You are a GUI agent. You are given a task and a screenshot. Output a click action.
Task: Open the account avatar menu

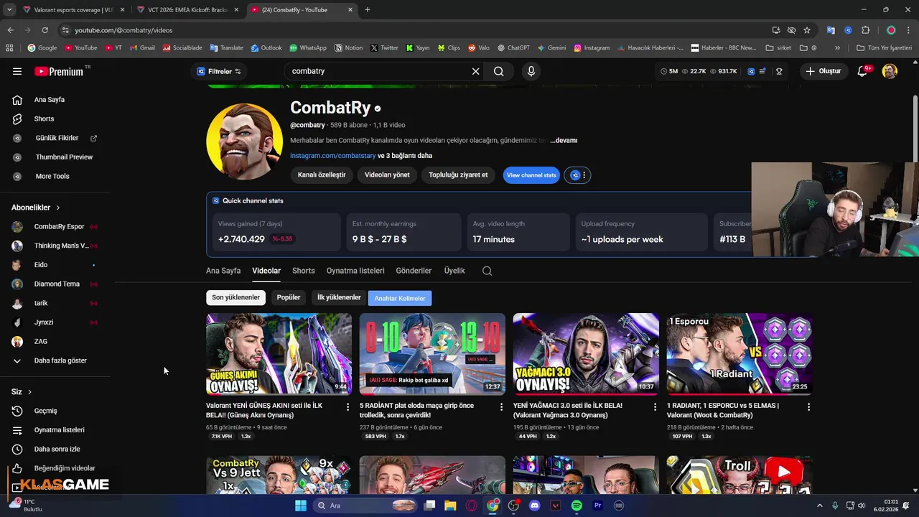click(890, 71)
